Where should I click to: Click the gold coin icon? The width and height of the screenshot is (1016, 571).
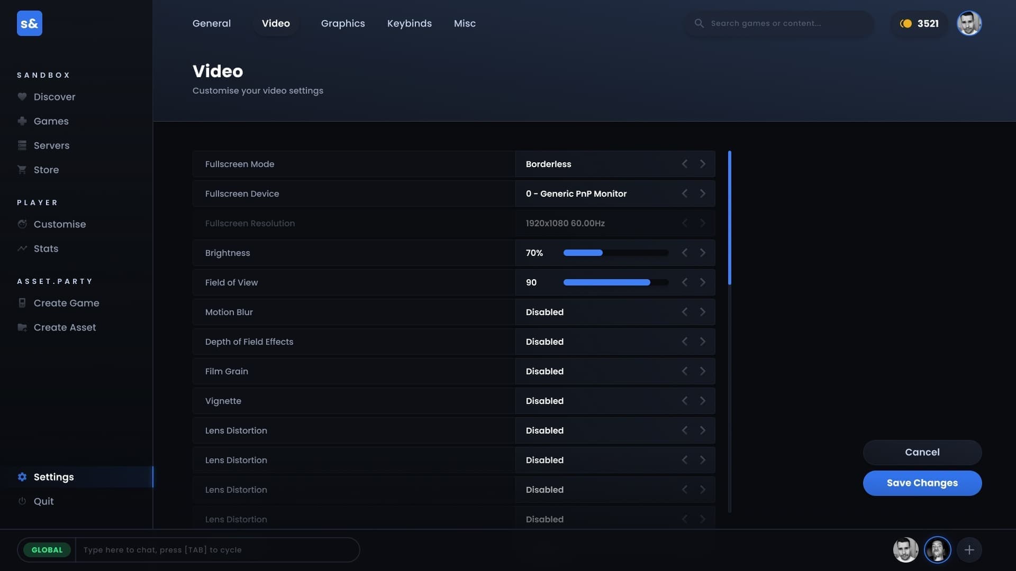point(906,23)
